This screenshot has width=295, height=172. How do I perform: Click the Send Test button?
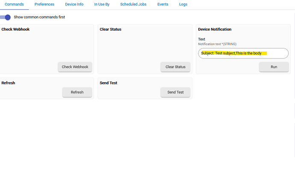(x=175, y=92)
